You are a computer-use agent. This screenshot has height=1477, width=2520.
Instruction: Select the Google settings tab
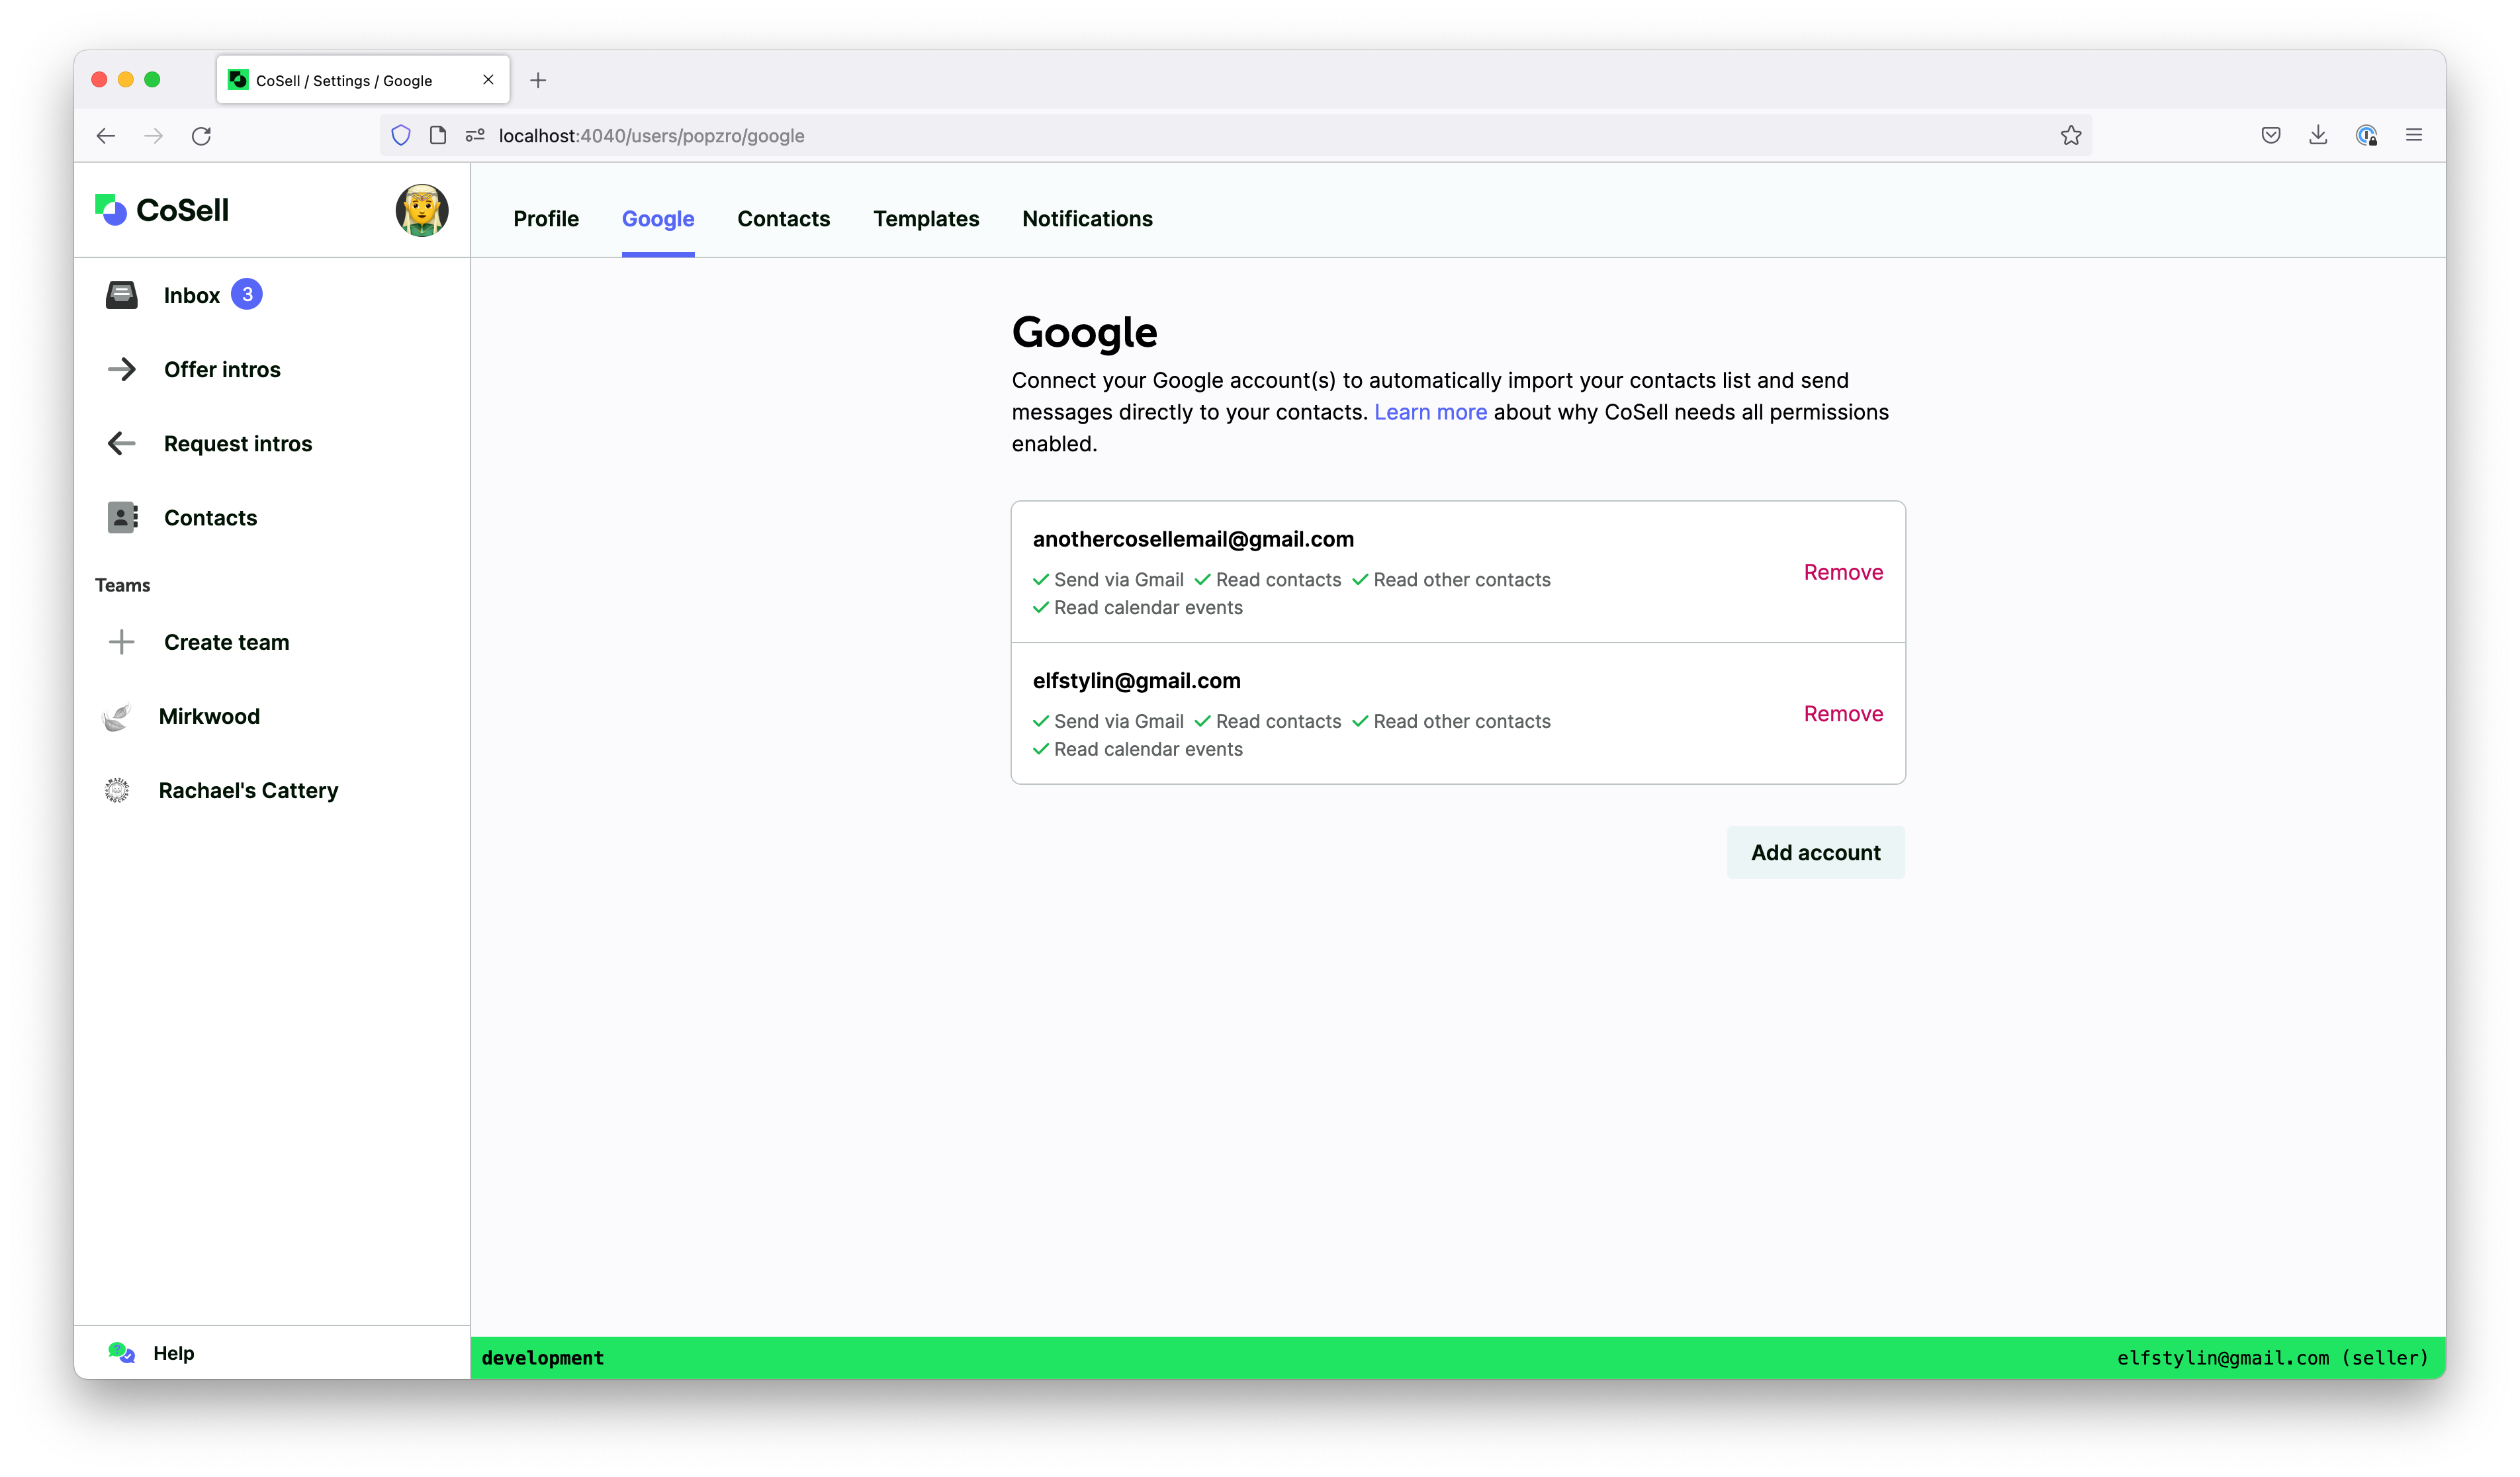pyautogui.click(x=658, y=219)
